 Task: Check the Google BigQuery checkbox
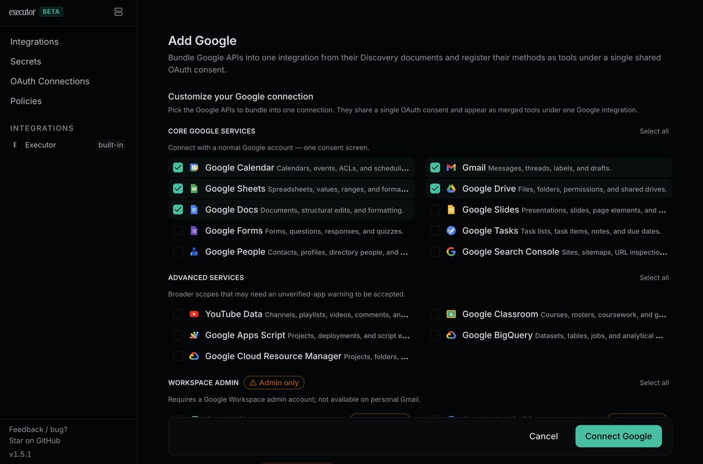coord(435,335)
